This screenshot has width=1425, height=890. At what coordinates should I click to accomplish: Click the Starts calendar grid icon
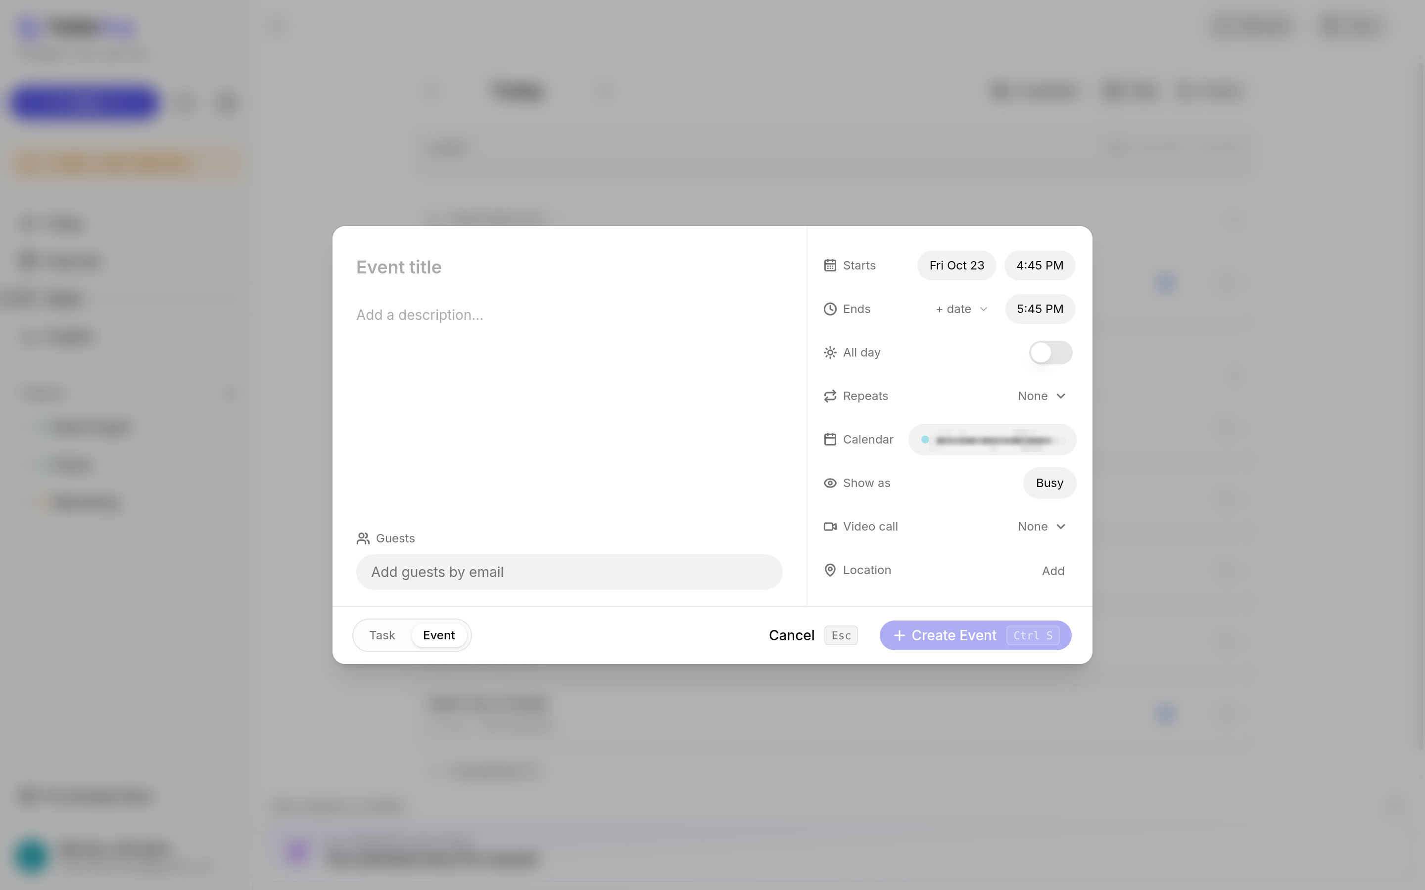tap(830, 266)
